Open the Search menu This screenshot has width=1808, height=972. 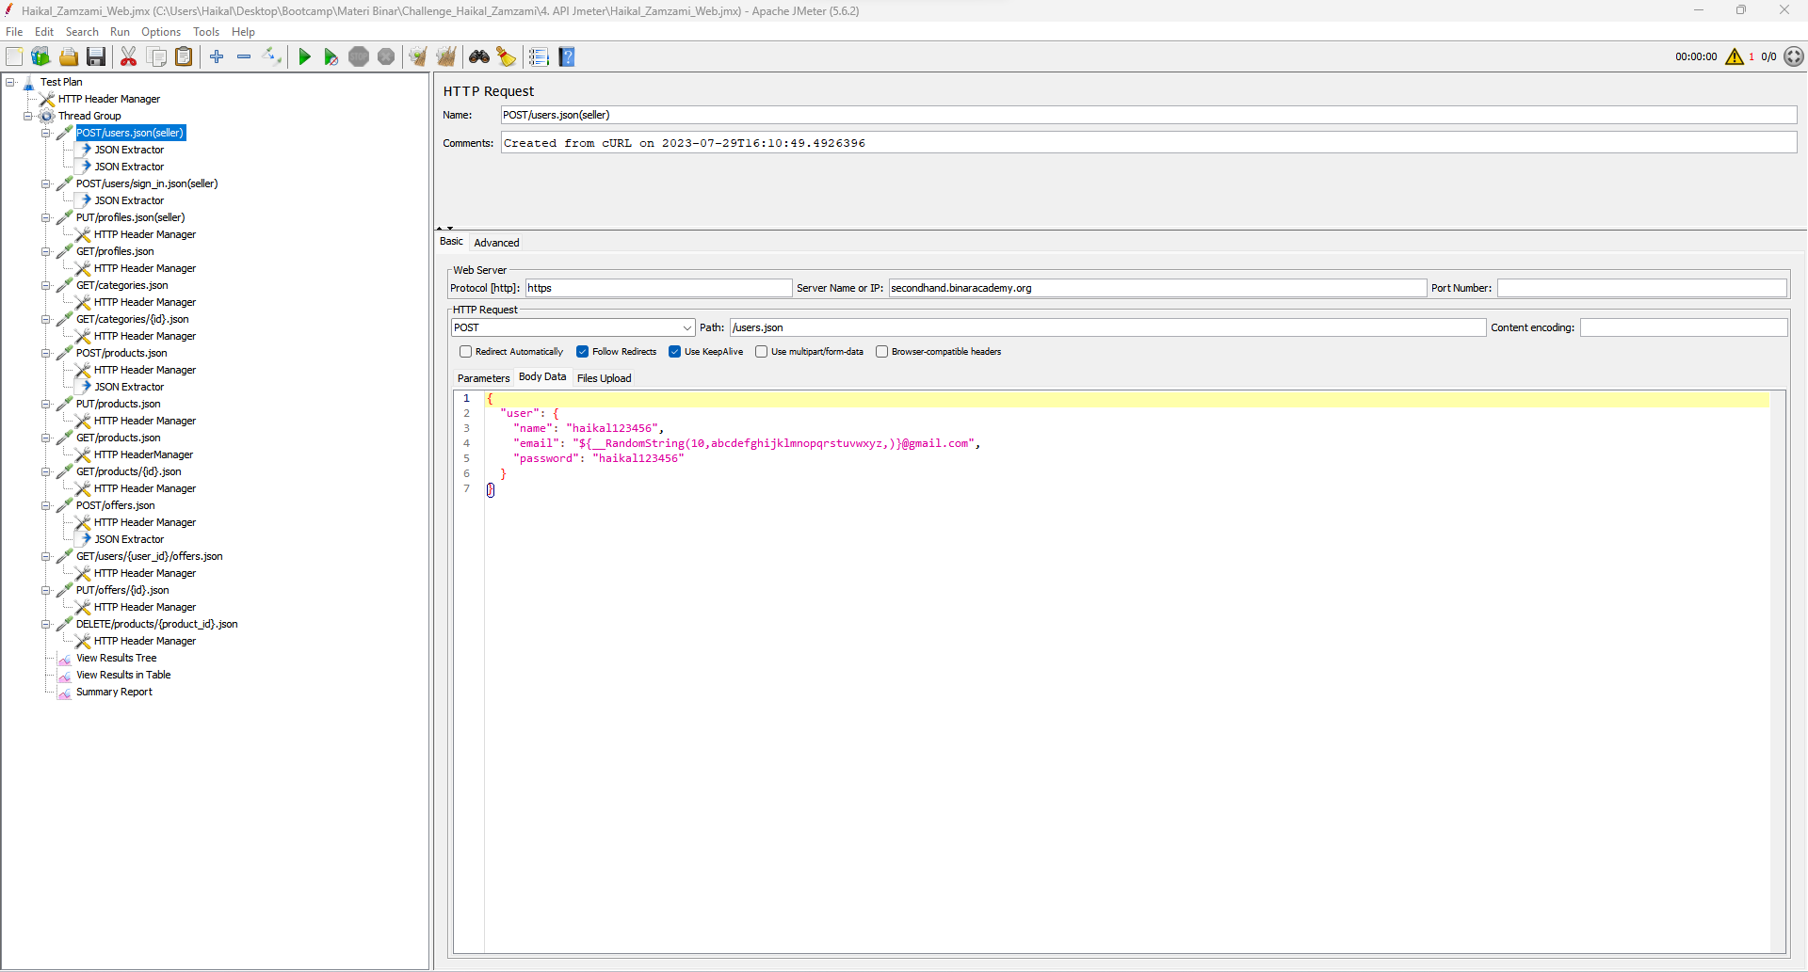point(82,32)
